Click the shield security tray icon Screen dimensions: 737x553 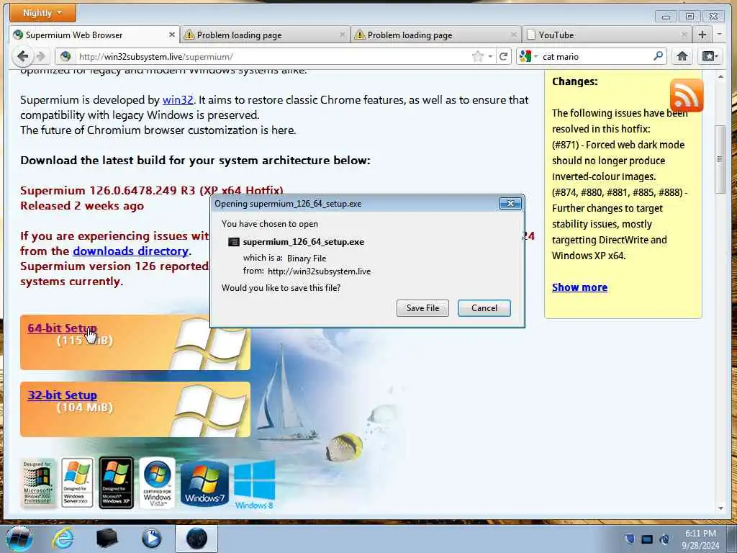(630, 539)
